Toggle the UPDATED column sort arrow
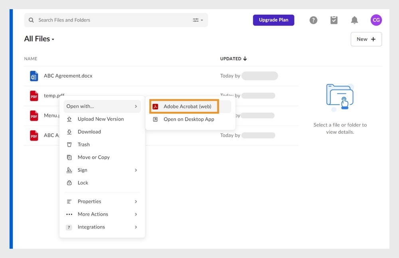The image size is (399, 258). coord(245,58)
